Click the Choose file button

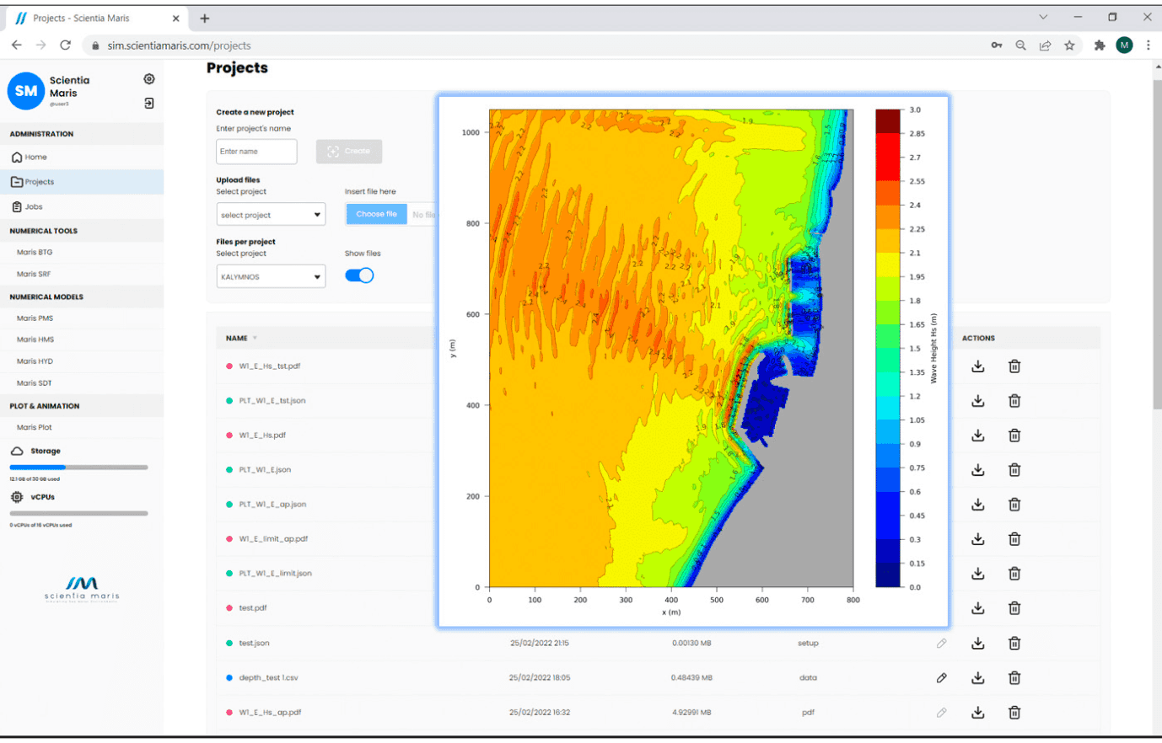(376, 214)
